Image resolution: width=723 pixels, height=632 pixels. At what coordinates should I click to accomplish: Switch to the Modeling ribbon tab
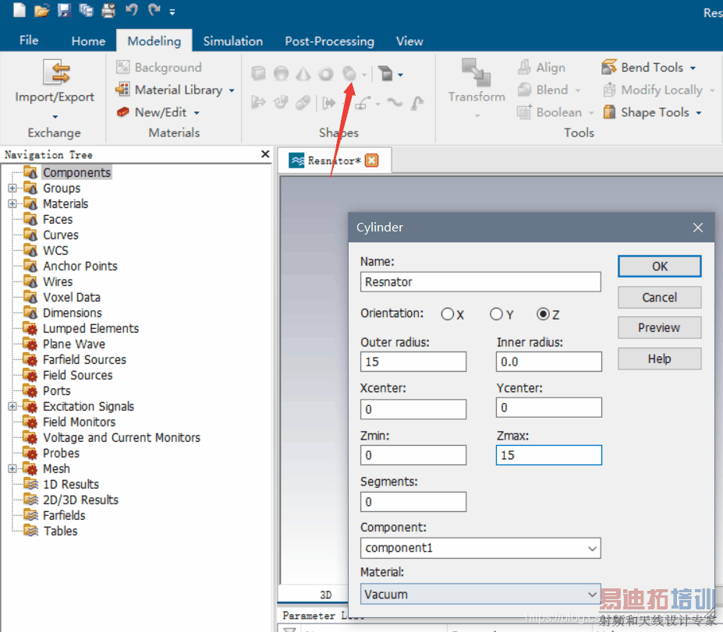[x=154, y=41]
